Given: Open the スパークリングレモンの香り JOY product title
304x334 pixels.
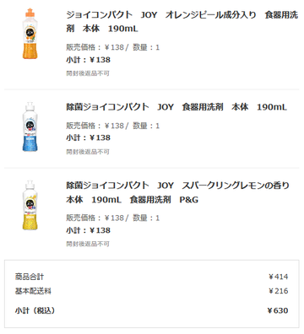Looking at the screenshot, I should tap(177, 192).
